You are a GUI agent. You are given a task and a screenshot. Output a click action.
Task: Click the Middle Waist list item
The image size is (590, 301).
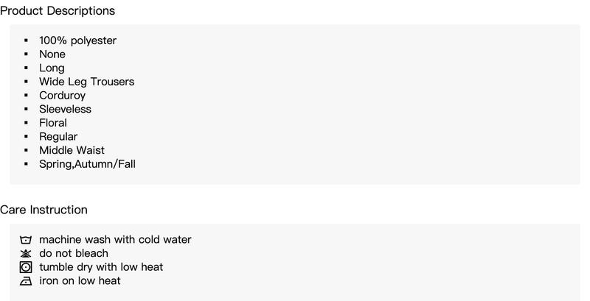pyautogui.click(x=72, y=150)
